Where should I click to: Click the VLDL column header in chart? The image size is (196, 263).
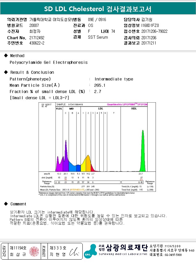(x=59, y=109)
